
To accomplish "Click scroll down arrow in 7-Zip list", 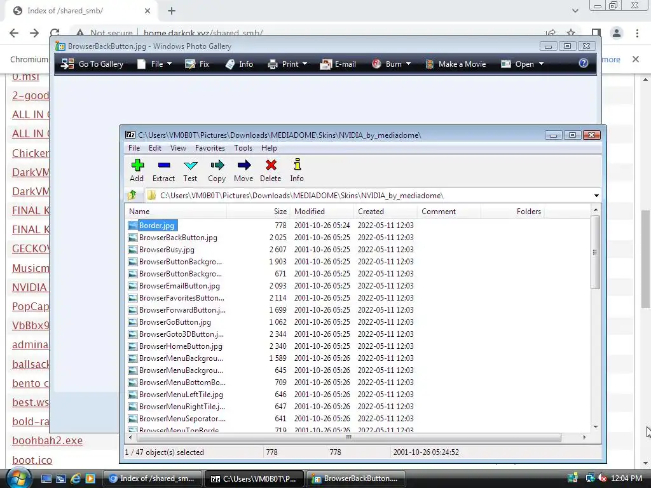I will click(x=595, y=426).
